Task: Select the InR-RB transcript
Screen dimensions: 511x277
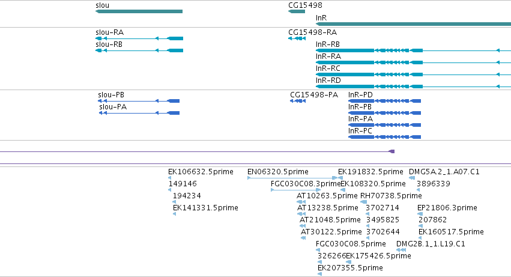Action: (413, 50)
